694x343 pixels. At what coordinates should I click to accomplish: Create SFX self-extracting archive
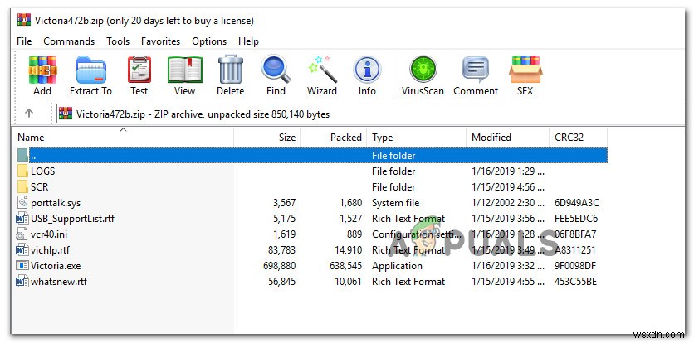[x=525, y=75]
